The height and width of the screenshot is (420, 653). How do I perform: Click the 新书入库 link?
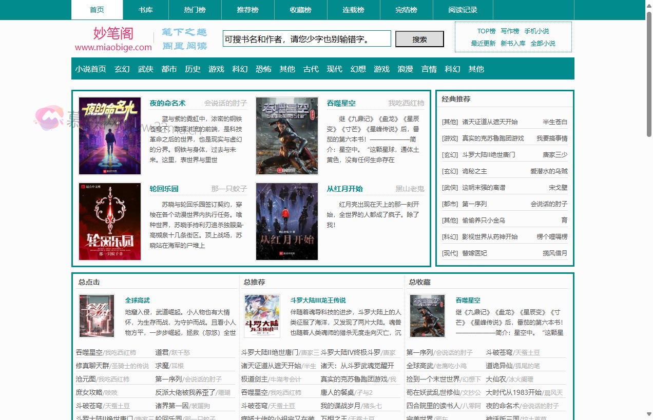(513, 44)
